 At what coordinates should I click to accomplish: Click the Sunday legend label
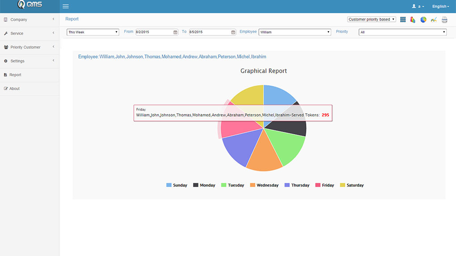pyautogui.click(x=180, y=185)
